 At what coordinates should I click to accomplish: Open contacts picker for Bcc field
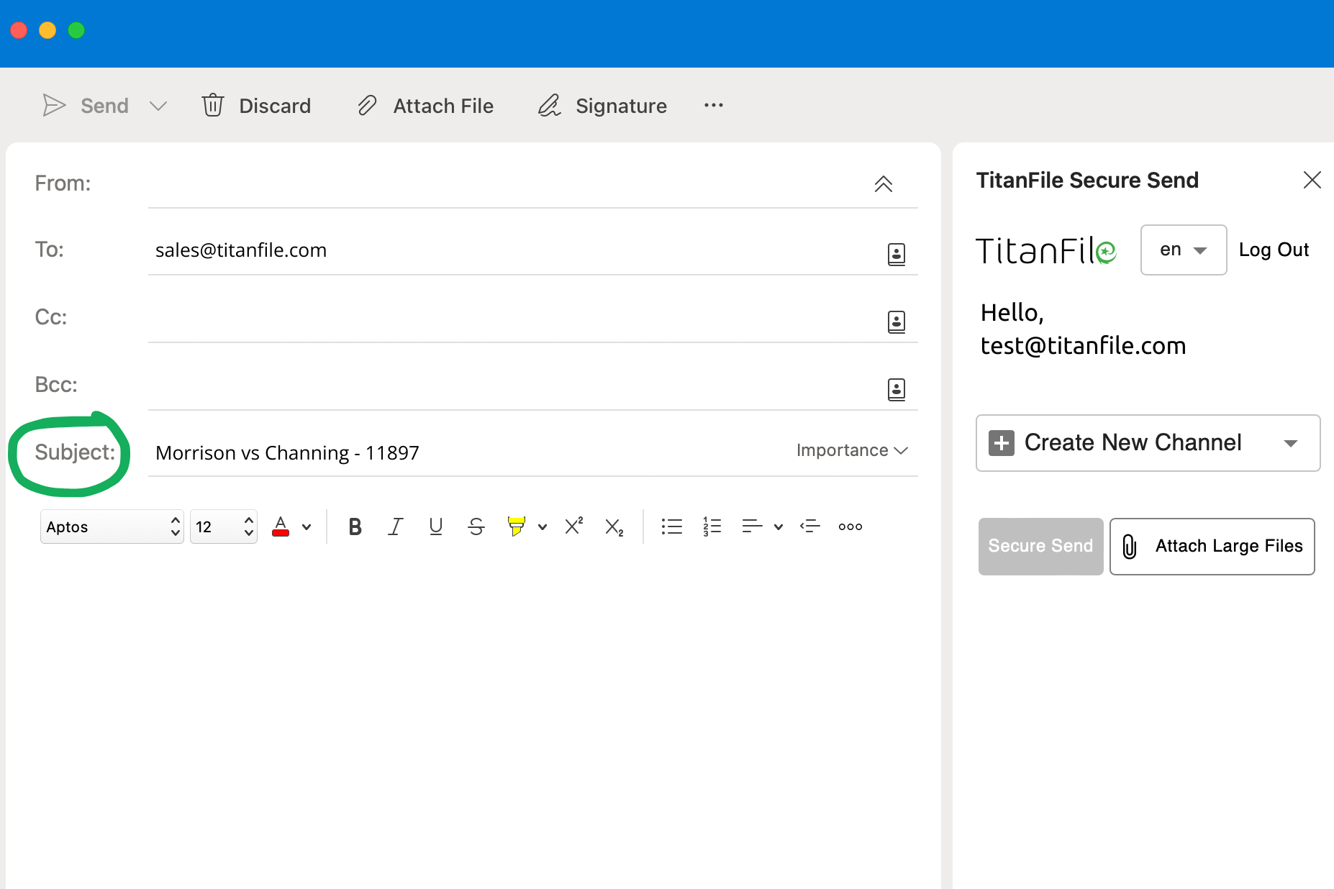[x=897, y=389]
